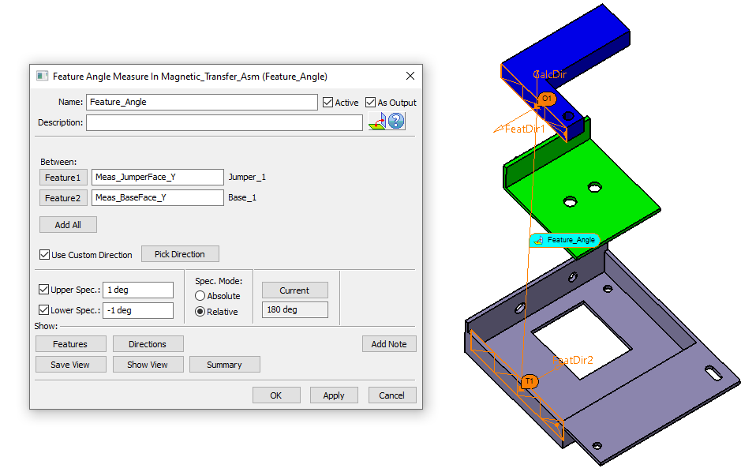
Task: Select the T1 orange marker on the base
Action: pos(530,381)
